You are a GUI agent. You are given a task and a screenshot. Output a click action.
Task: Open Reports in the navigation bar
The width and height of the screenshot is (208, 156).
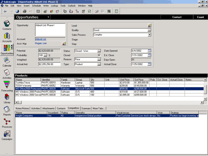tap(7, 111)
